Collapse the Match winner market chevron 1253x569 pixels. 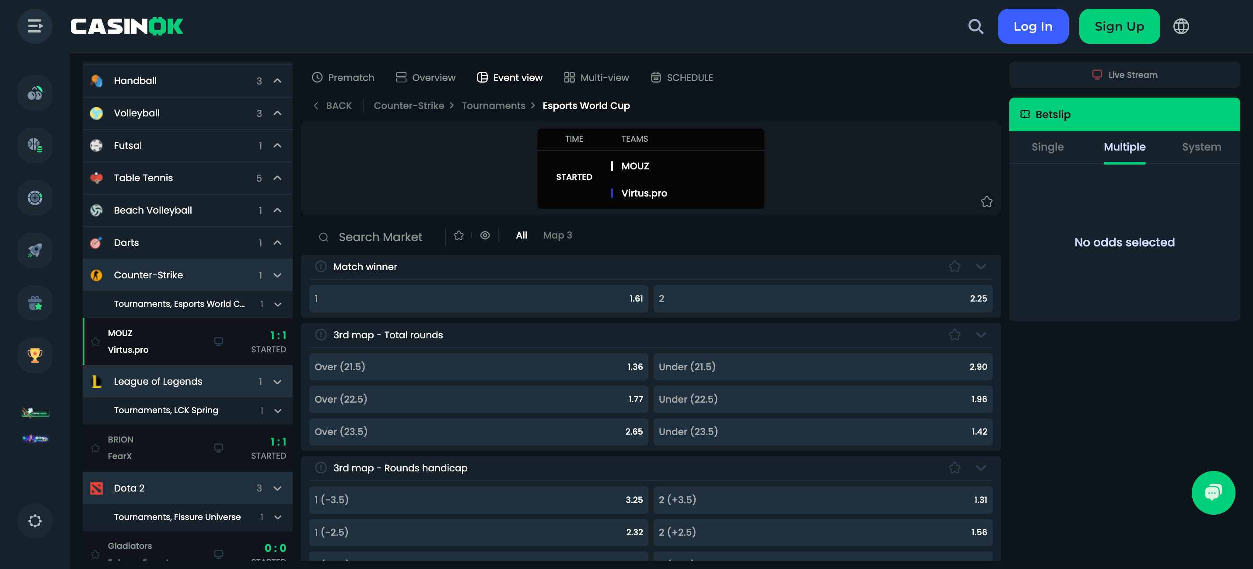(980, 266)
